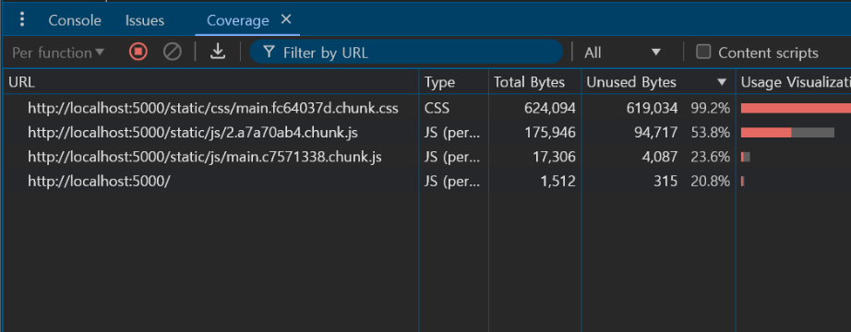Select the main.c7571338.chunk.js row
The width and height of the screenshot is (851, 332).
tap(427, 157)
